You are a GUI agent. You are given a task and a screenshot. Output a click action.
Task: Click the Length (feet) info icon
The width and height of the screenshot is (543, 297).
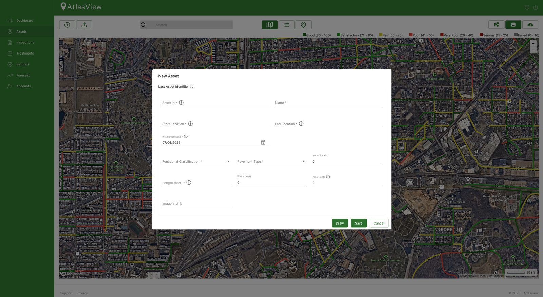click(x=189, y=183)
